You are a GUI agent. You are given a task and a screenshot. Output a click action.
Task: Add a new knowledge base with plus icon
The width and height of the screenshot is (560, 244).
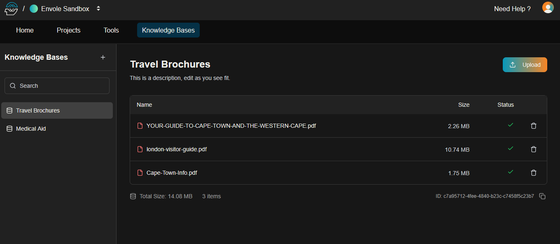click(103, 57)
